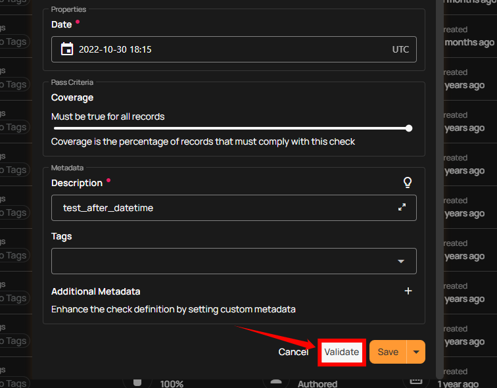The image size is (497, 388).
Task: Expand the description editor with the arrows icon
Action: point(402,207)
